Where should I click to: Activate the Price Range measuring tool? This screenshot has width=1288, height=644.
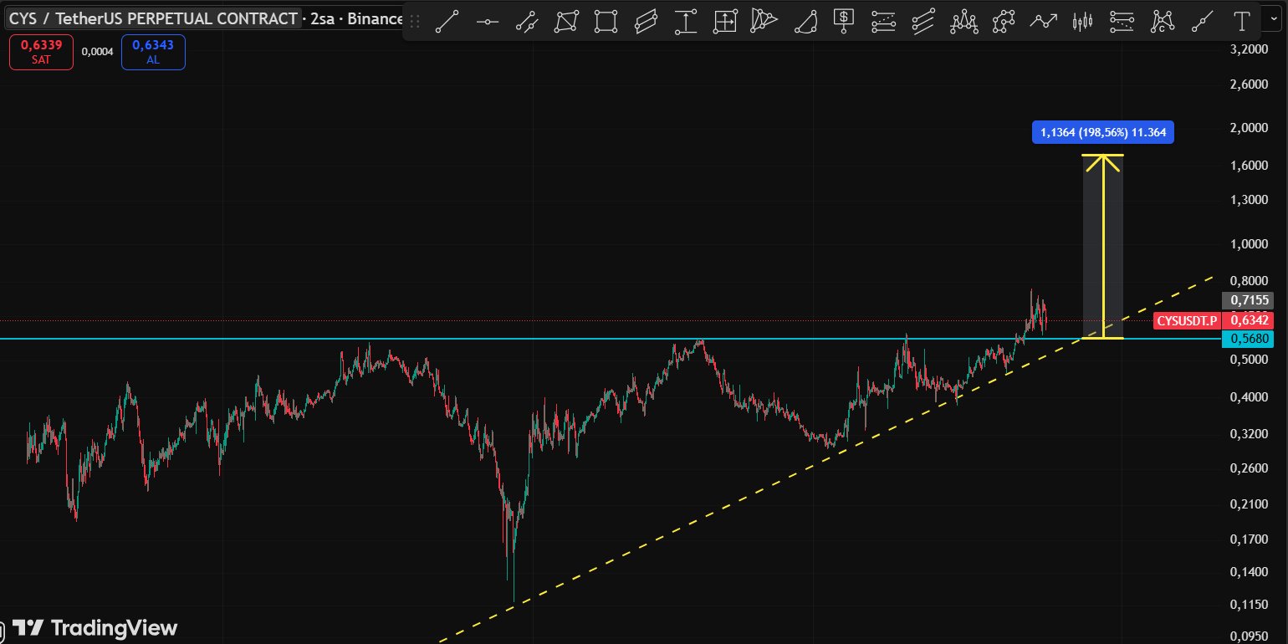[x=686, y=21]
